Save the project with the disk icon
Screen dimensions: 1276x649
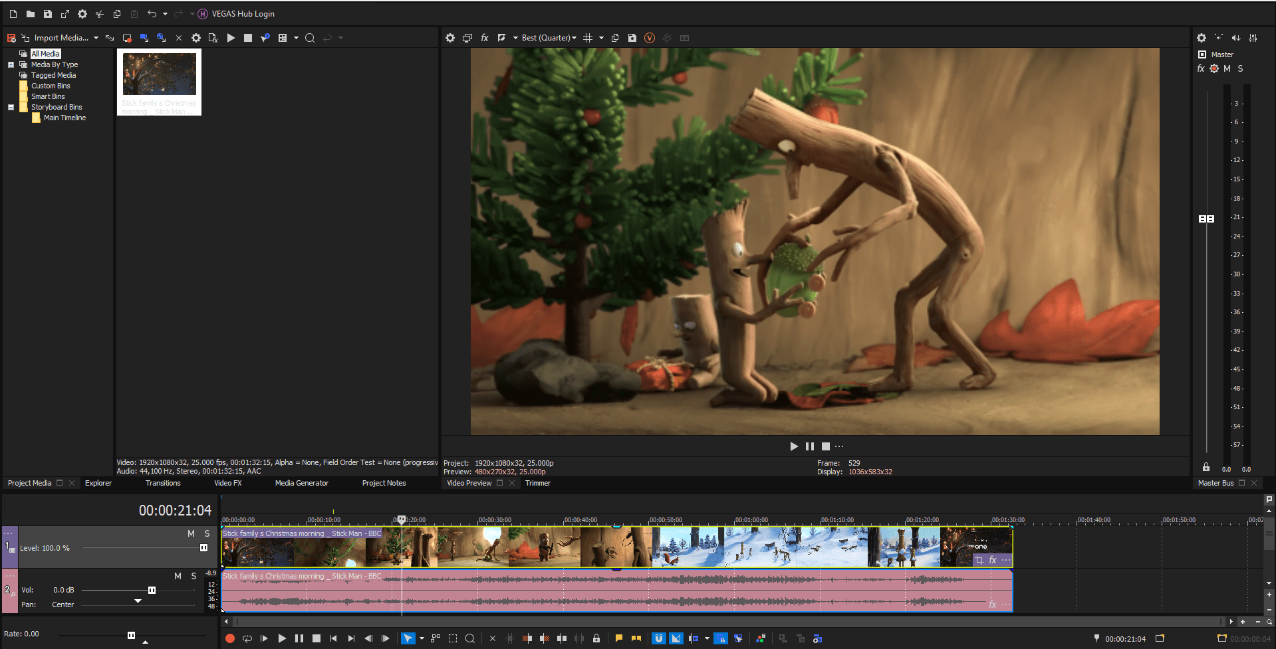(48, 14)
